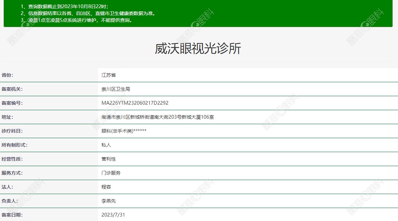
Task: Click the responsible person name 李燕先
Action: (x=109, y=201)
